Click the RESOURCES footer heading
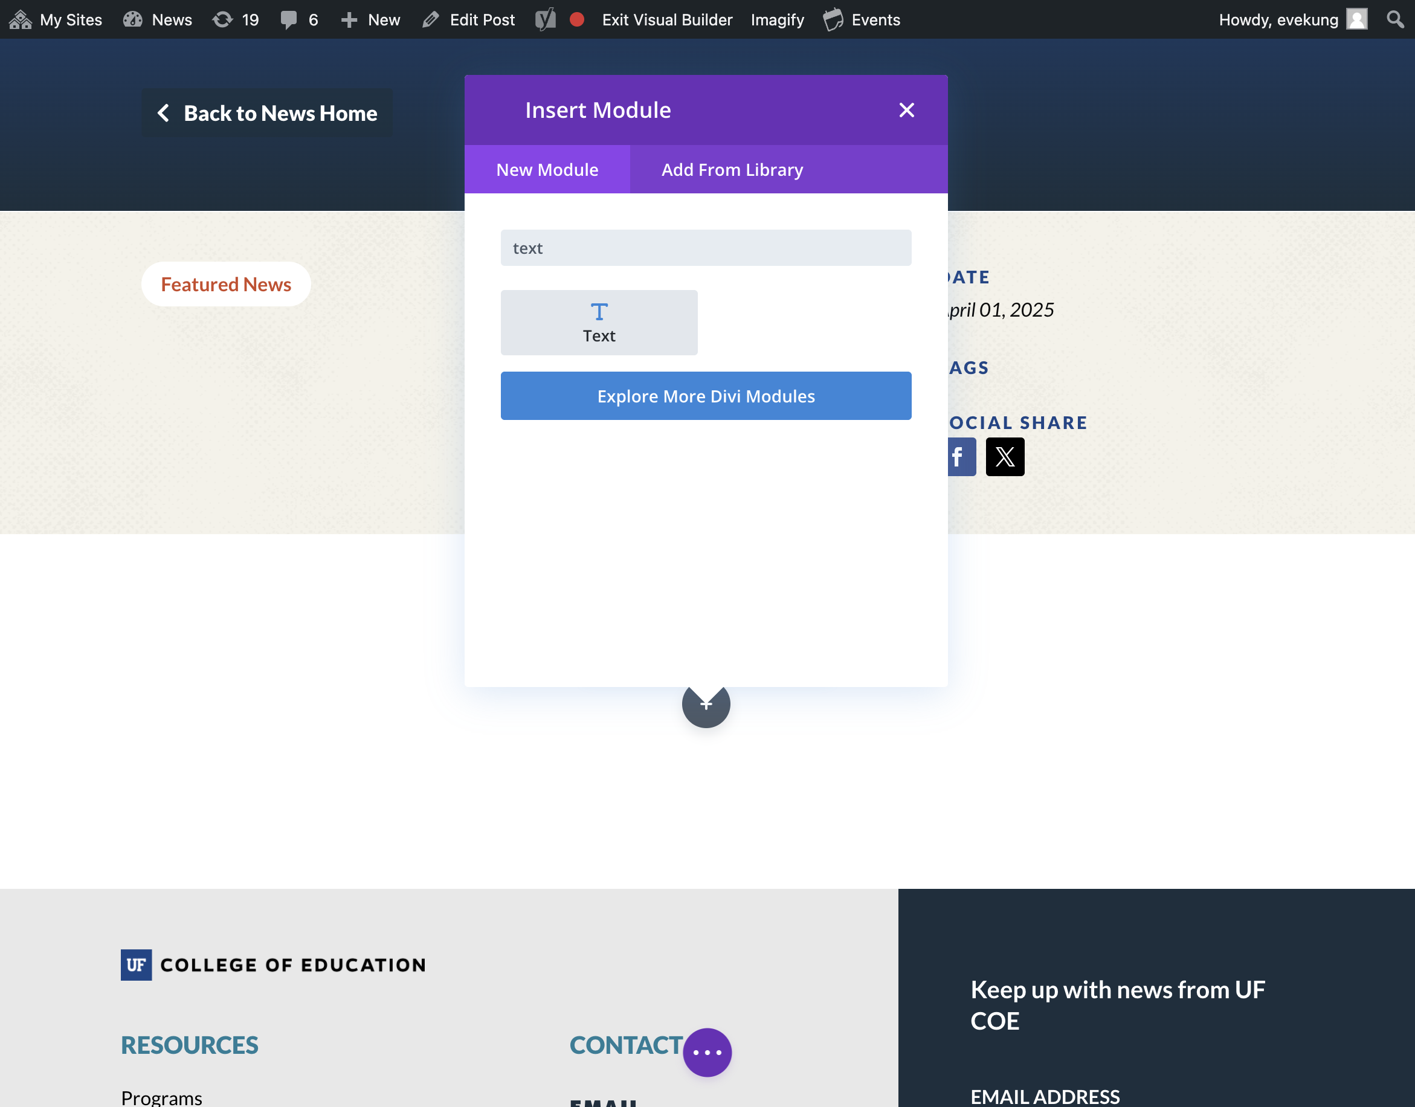Screen dimensions: 1415x1107 [x=189, y=1045]
